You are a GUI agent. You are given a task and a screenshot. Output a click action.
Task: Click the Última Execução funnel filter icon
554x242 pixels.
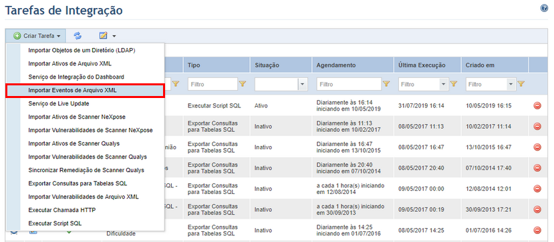point(454,84)
